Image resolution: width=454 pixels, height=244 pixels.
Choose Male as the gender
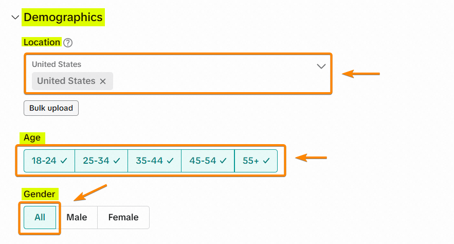(x=77, y=217)
